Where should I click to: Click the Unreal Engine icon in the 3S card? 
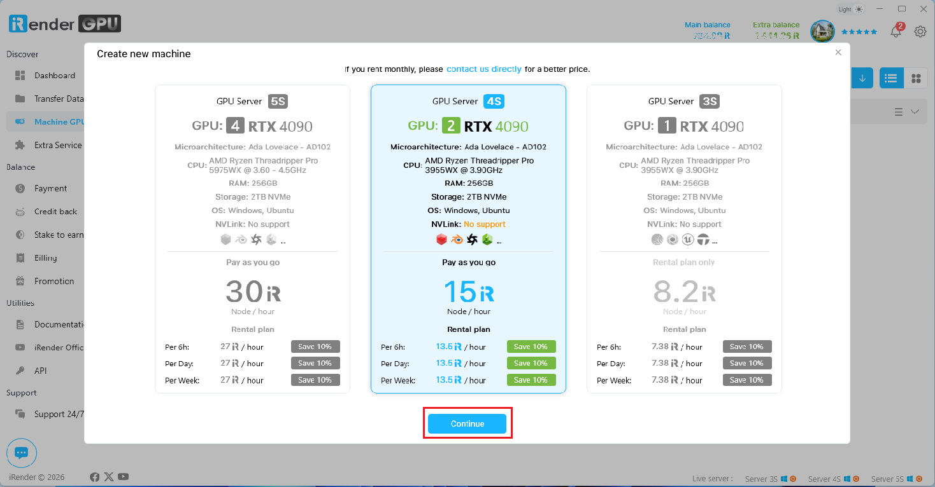pos(688,240)
